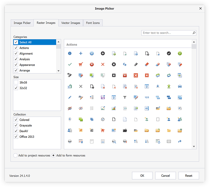Screen dimensions: 210x187
Task: Uncheck the Actions category
Action: click(16, 48)
